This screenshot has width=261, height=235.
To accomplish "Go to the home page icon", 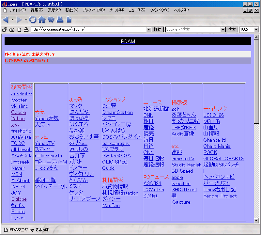I will coord(42,20).
